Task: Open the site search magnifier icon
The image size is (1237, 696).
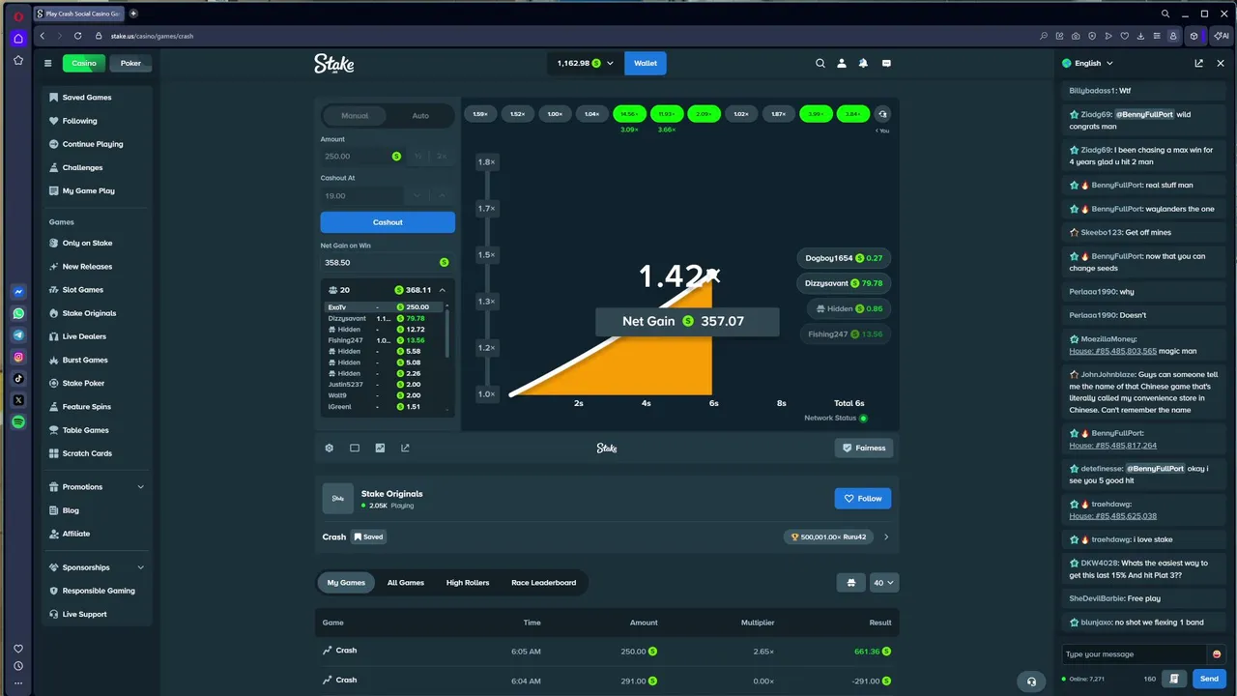Action: pyautogui.click(x=820, y=64)
